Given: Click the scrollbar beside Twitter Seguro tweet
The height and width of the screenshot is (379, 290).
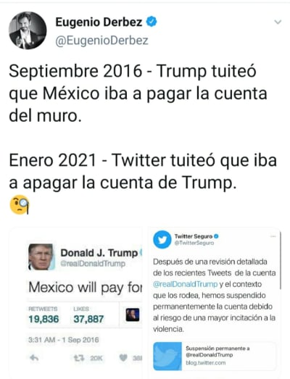Looking at the screenshot, I should (281, 260).
